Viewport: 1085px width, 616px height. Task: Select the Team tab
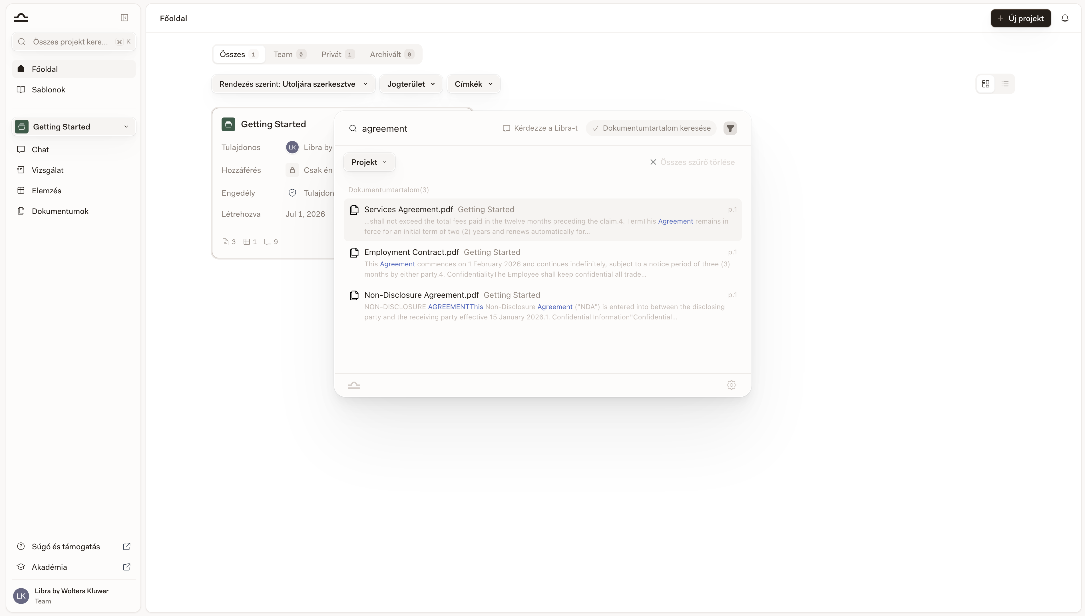click(x=290, y=54)
